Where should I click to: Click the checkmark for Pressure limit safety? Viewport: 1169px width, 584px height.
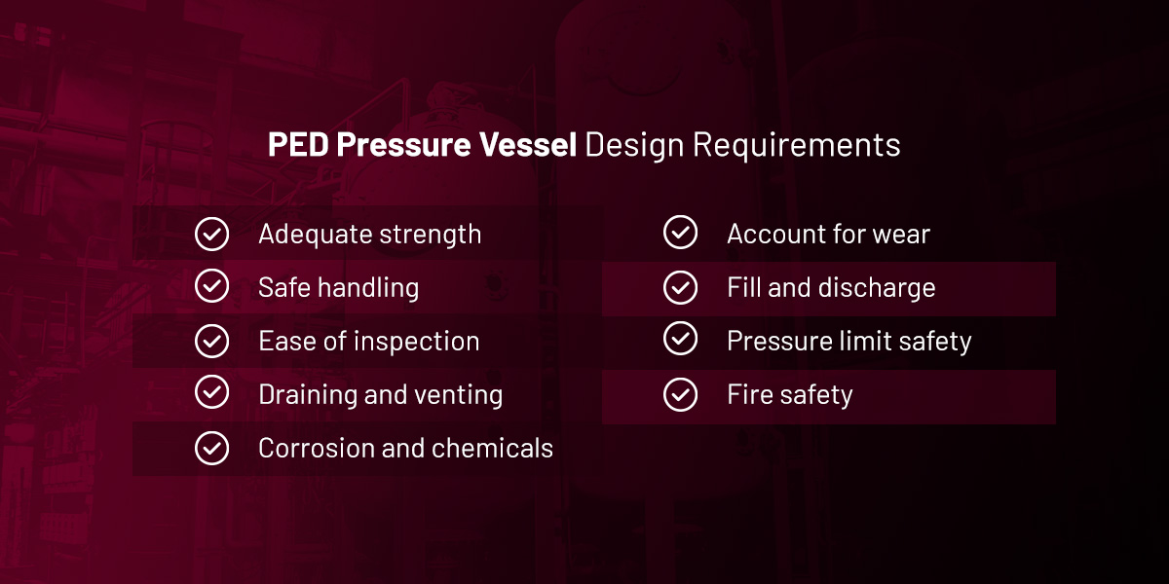tap(680, 341)
